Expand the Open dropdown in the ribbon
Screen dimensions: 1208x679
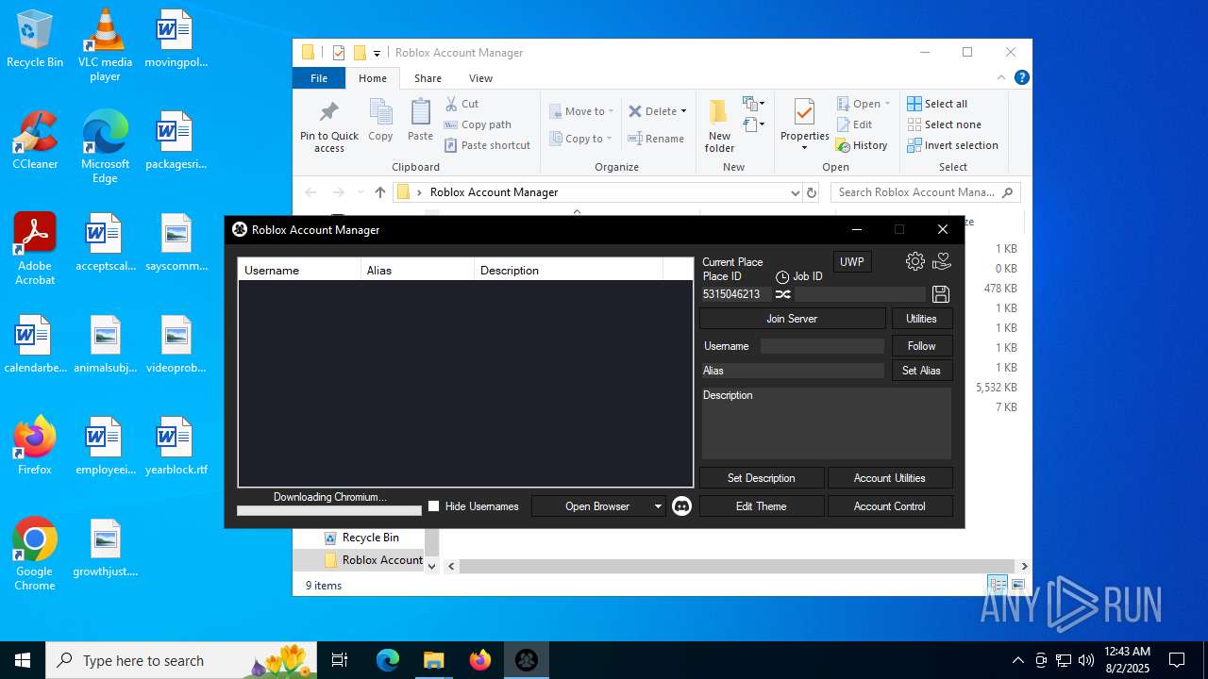pyautogui.click(x=887, y=104)
